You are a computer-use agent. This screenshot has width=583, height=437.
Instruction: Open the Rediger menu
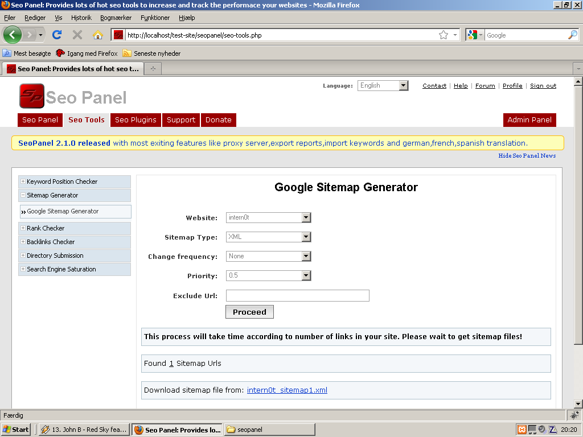35,18
